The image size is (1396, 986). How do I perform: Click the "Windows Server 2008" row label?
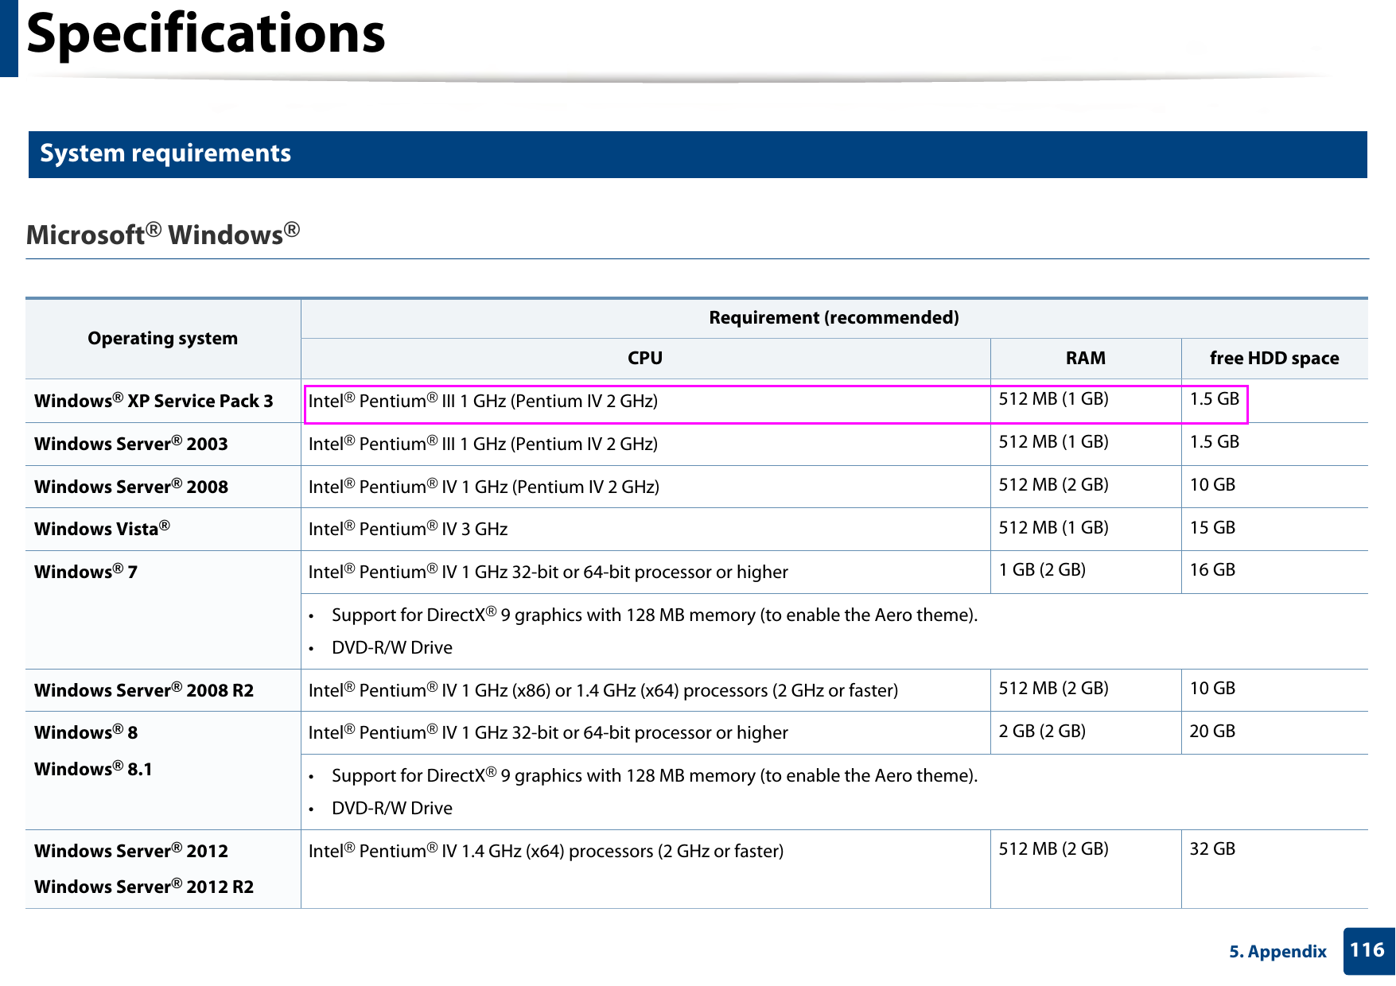click(131, 486)
